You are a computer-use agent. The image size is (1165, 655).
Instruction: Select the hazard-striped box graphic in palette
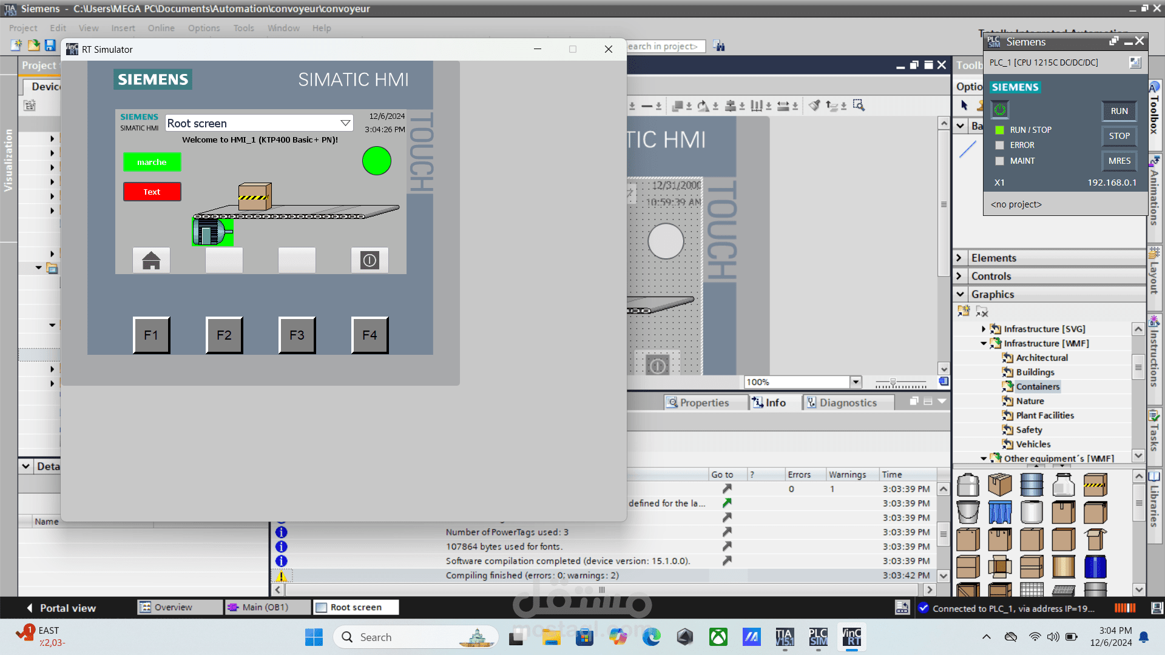click(x=1095, y=485)
